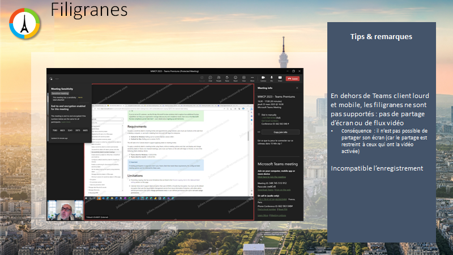Click the audio-only call-in number for France
453x255 pixels.
point(272,199)
